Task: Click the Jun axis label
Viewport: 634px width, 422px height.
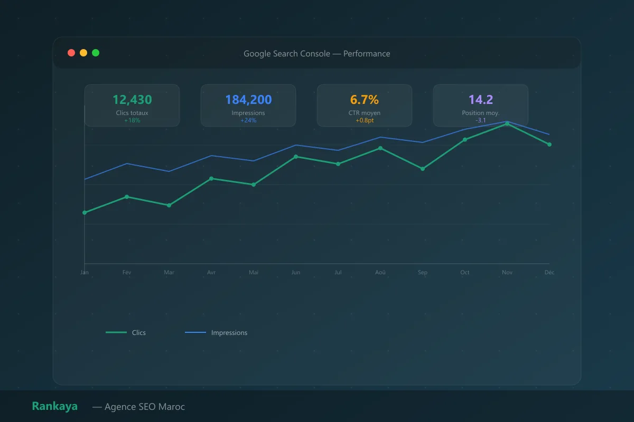Action: coord(296,272)
